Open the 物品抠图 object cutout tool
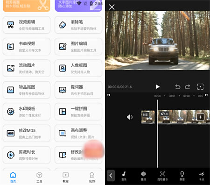The height and width of the screenshot is (185, 210). 27,90
